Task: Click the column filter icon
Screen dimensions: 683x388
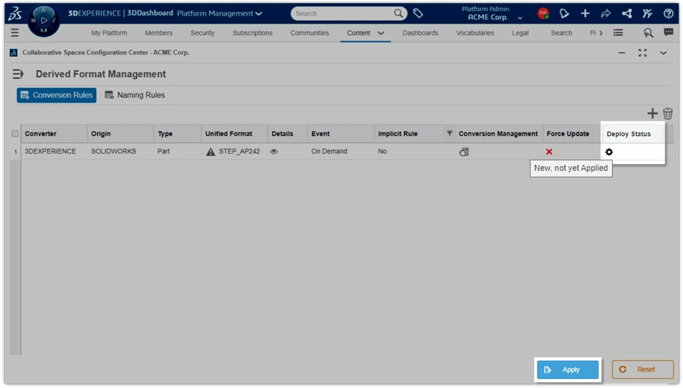Action: [449, 133]
